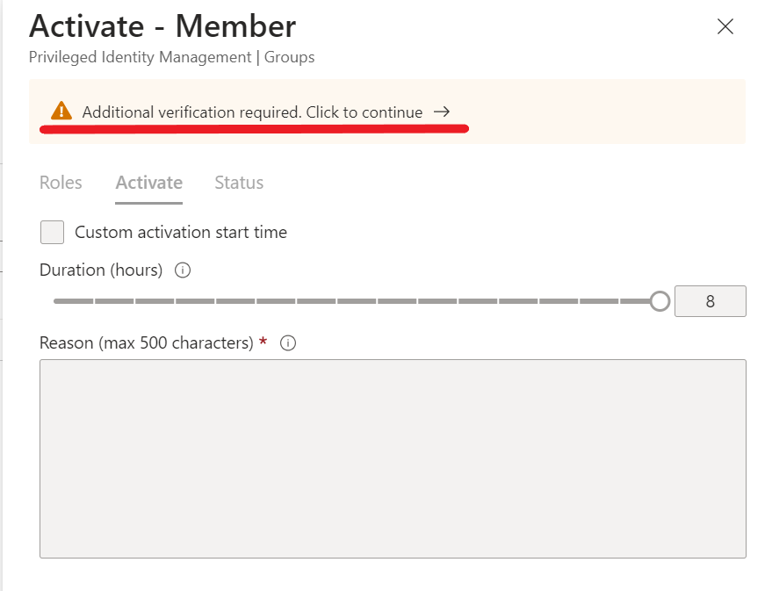Click 'Additional verification required' message
Viewport: 772px width, 591px height.
click(252, 112)
